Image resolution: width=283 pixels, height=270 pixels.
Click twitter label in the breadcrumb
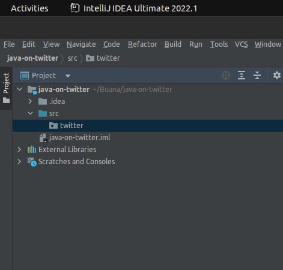[x=108, y=58]
